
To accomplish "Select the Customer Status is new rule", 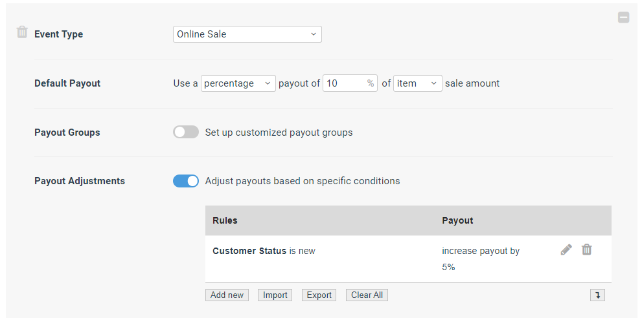I will (264, 251).
